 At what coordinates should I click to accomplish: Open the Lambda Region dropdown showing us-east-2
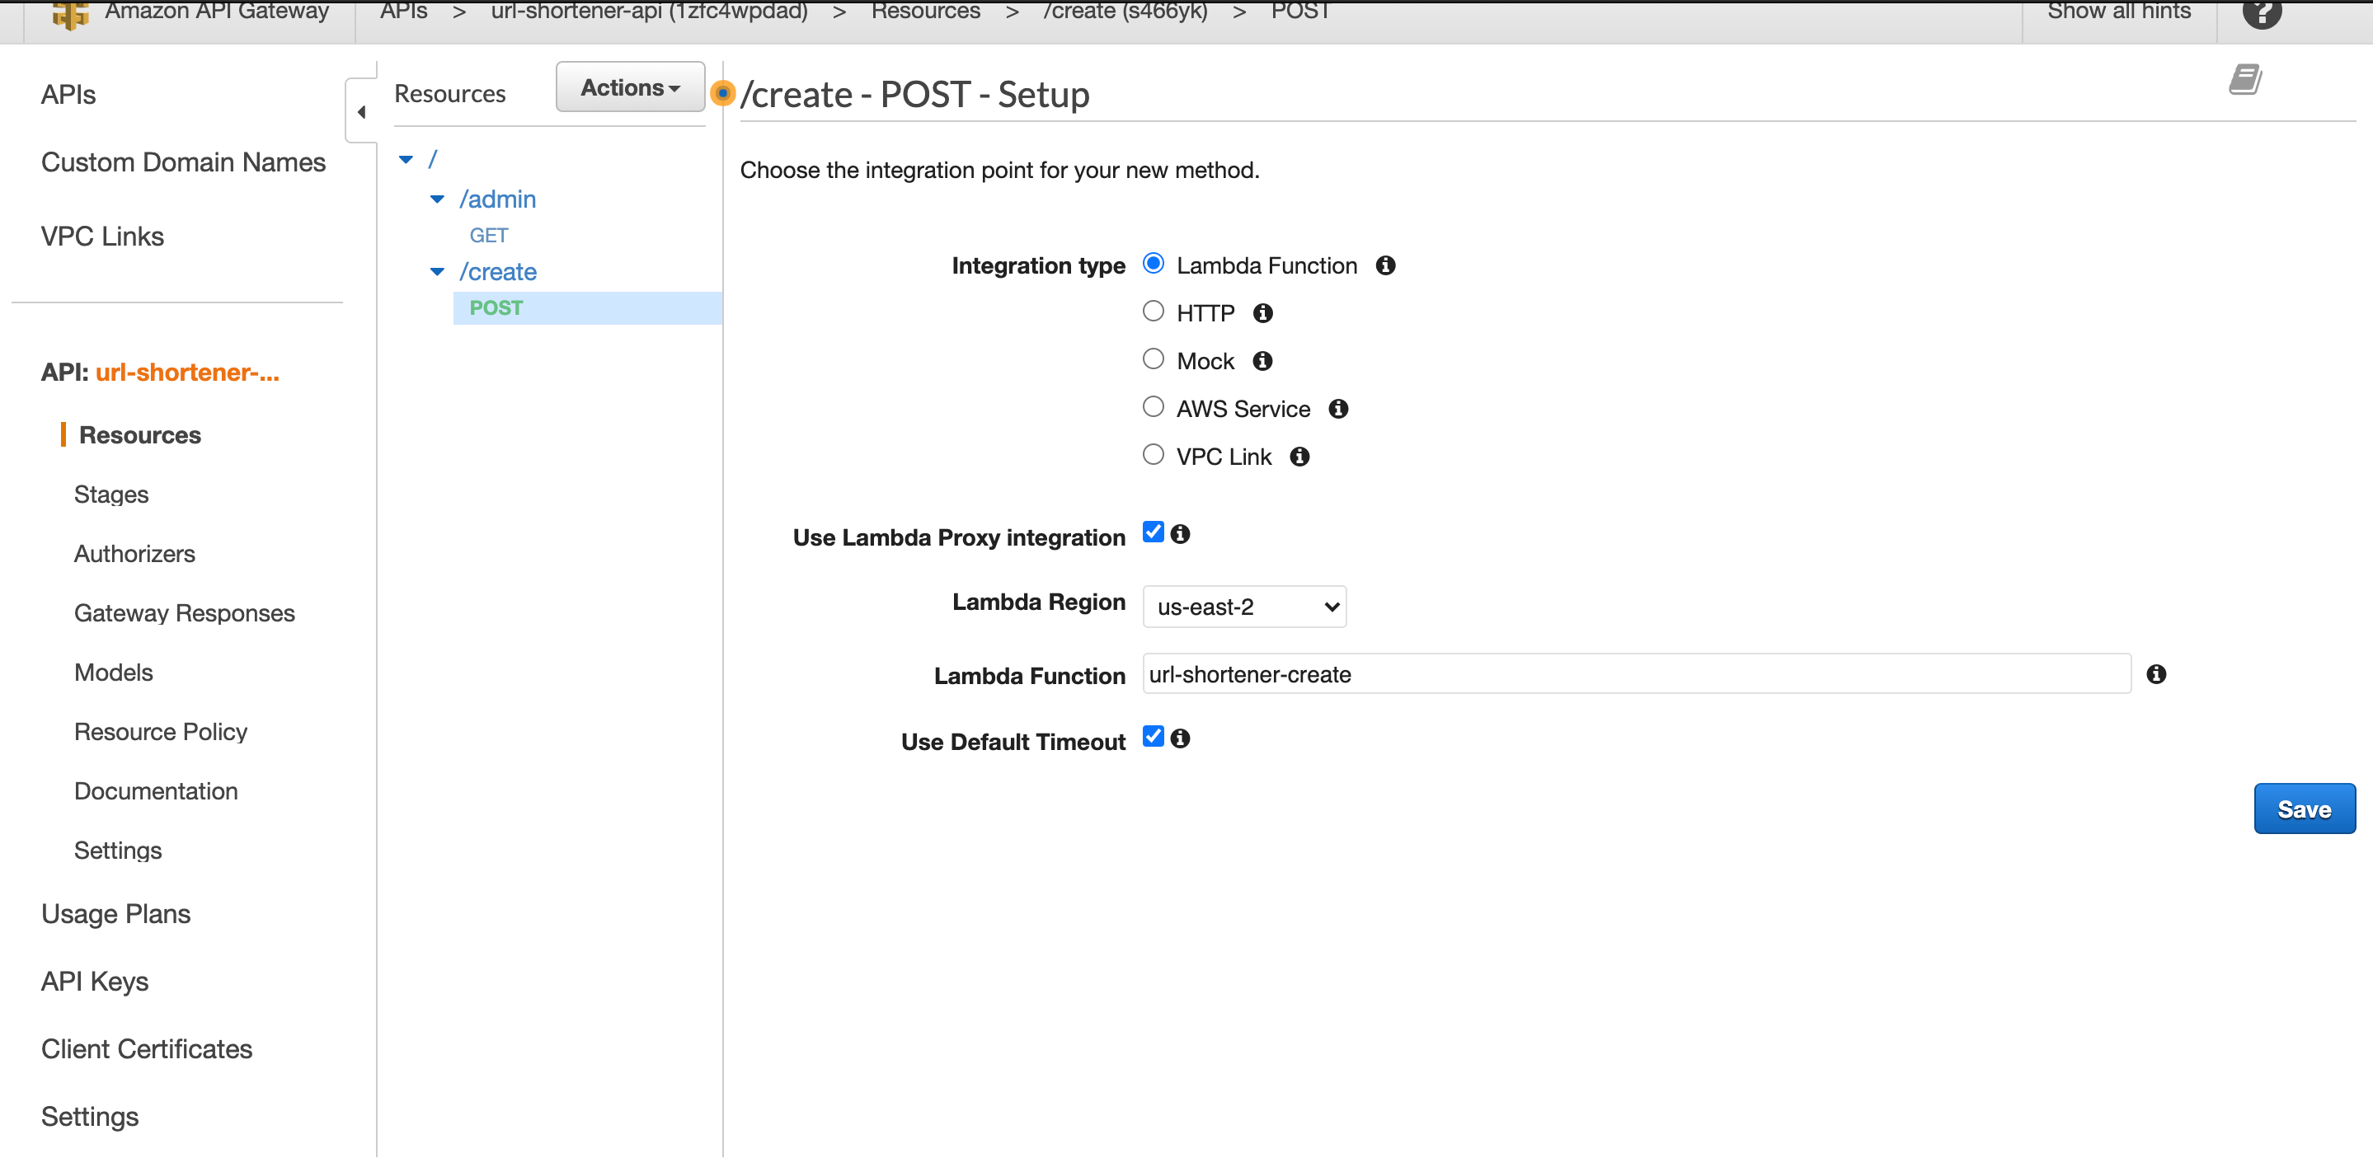click(1243, 606)
